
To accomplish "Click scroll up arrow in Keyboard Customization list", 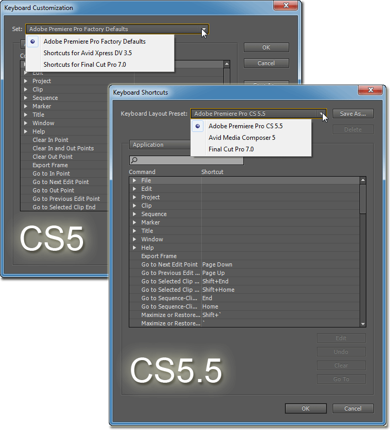I will click(227, 64).
